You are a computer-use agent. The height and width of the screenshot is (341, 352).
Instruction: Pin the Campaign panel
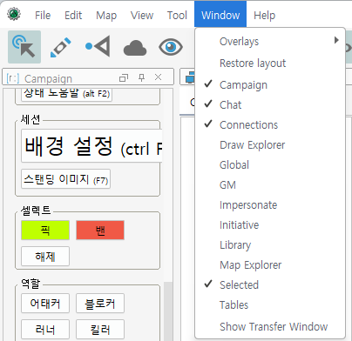point(141,77)
